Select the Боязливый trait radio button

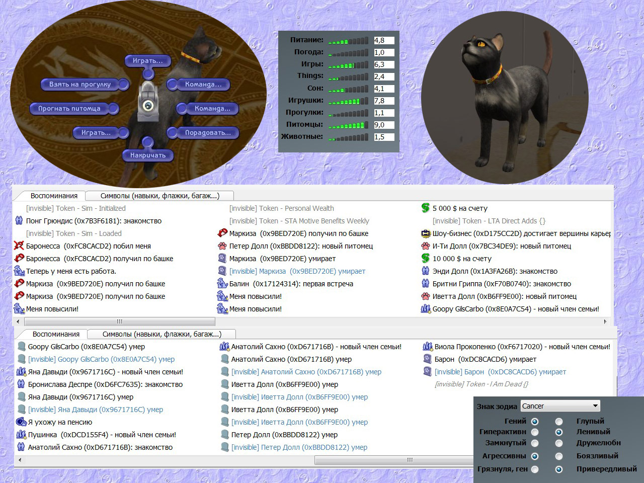pos(559,456)
